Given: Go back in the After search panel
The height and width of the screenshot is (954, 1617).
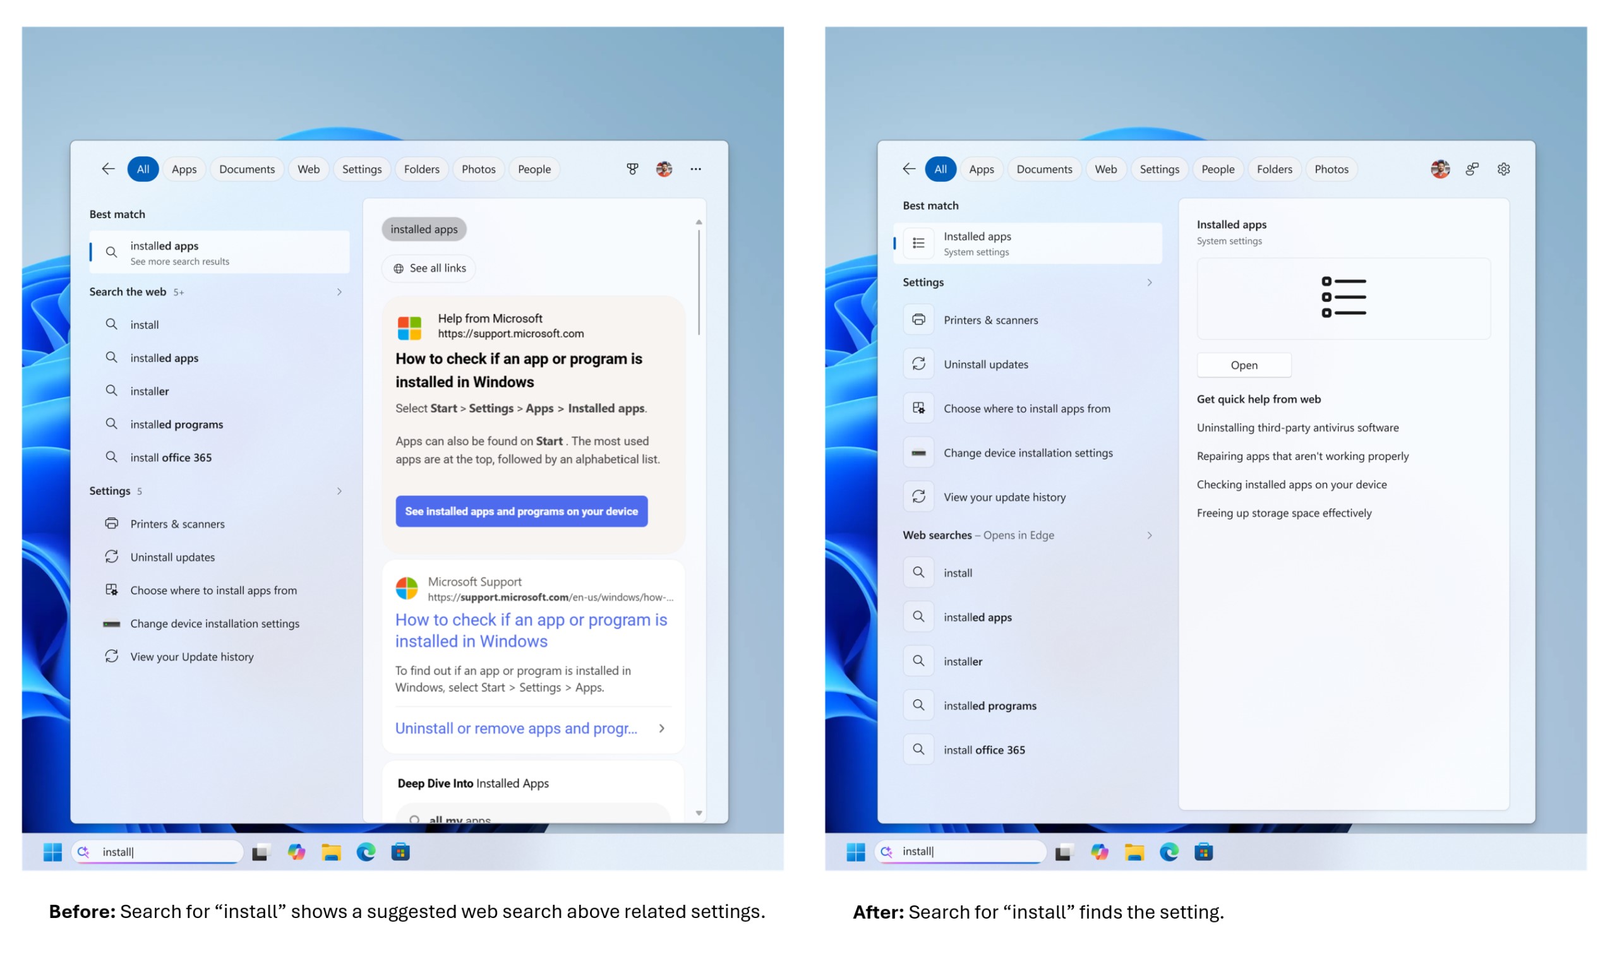Looking at the screenshot, I should coord(908,169).
